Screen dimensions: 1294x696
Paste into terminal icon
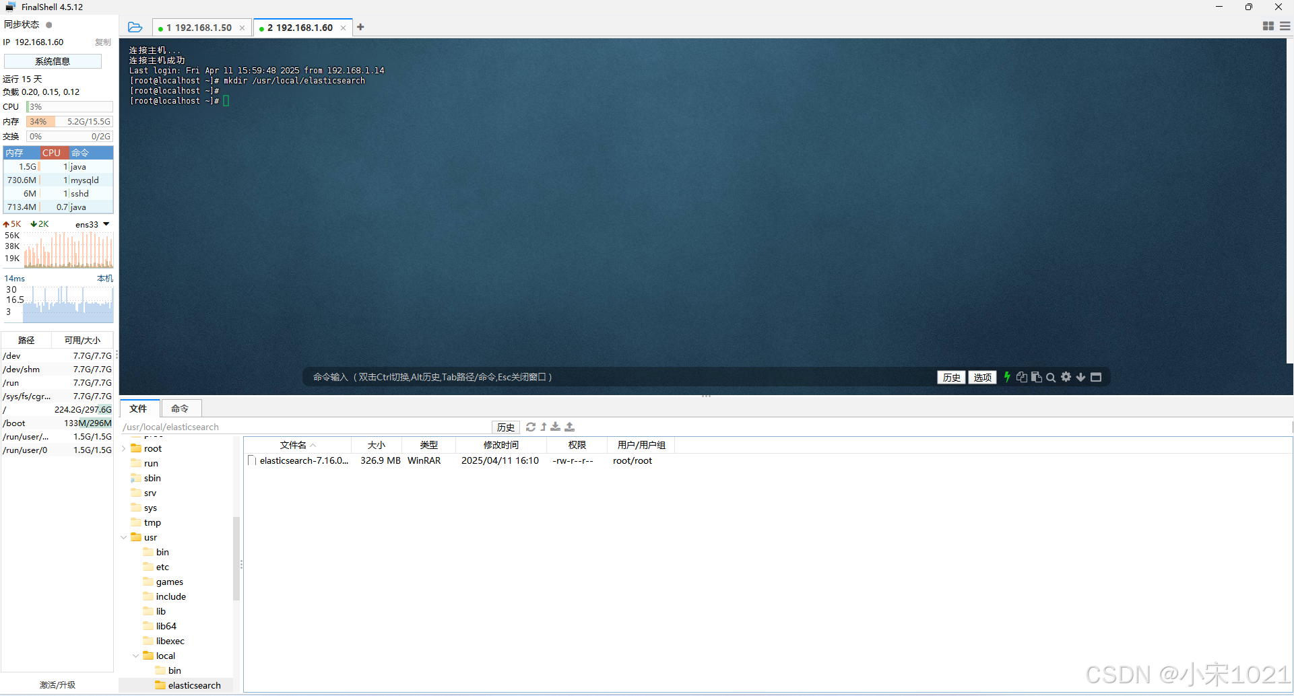coord(1037,377)
